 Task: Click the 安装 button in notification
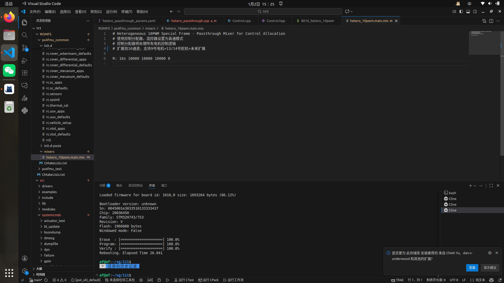(x=472, y=268)
